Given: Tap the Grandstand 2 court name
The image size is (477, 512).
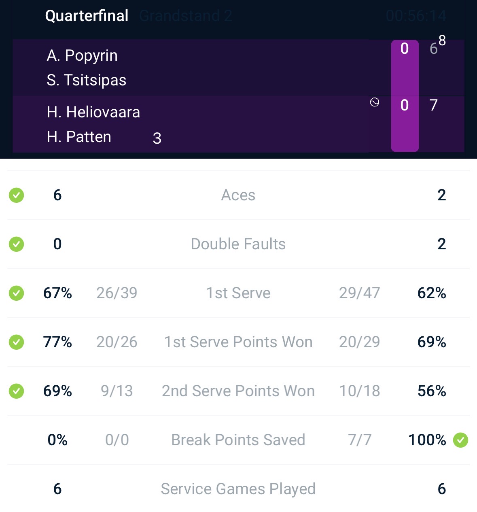Looking at the screenshot, I should (x=186, y=16).
